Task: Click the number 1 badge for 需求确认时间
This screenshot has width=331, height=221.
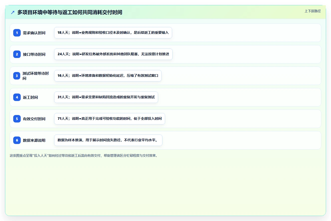Action: tap(17, 33)
